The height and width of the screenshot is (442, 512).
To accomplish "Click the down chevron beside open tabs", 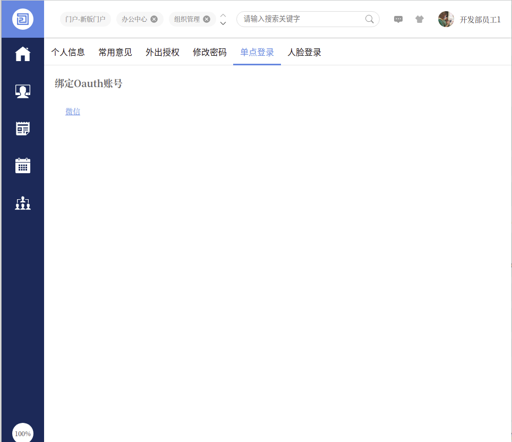I will (x=223, y=23).
